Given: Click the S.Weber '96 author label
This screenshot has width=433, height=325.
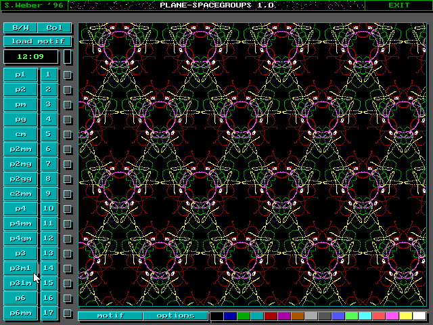Looking at the screenshot, I should click(x=34, y=5).
